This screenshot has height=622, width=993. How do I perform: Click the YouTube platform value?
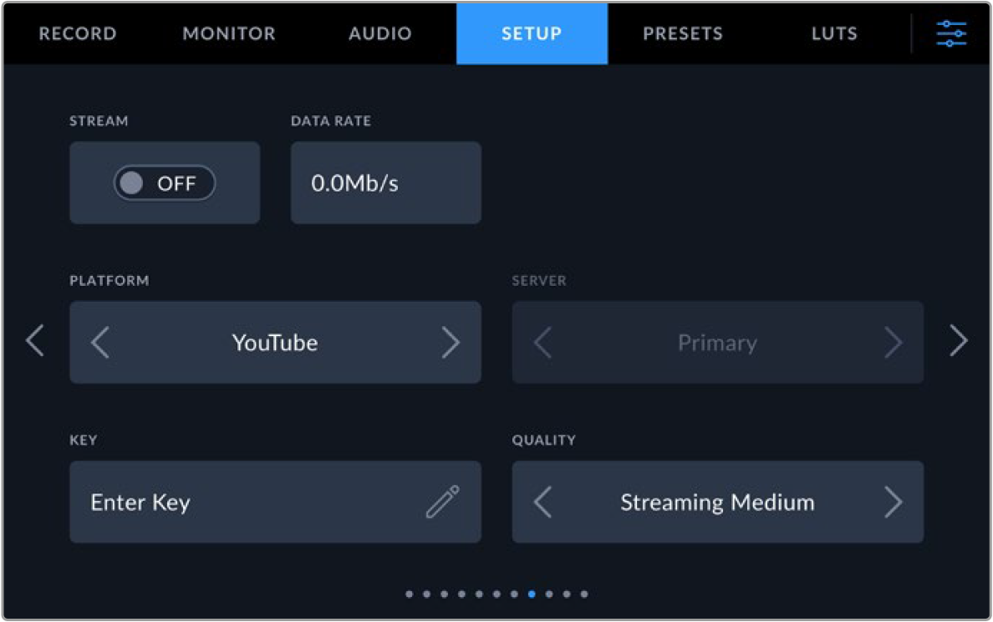[275, 343]
